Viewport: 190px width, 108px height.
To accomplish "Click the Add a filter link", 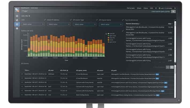I will pos(25,16).
